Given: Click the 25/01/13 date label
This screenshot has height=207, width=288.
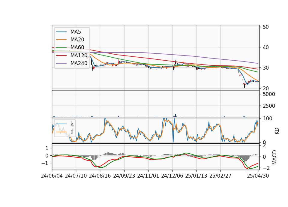Looking at the screenshot, I should (x=196, y=176).
